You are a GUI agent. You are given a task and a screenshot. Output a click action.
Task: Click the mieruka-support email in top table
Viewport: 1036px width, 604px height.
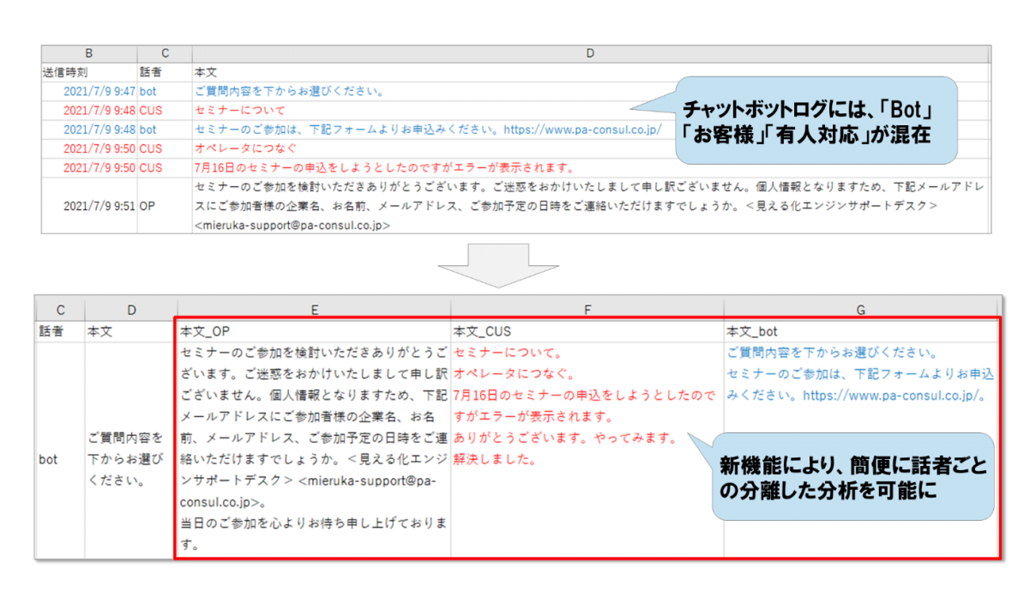[x=292, y=225]
